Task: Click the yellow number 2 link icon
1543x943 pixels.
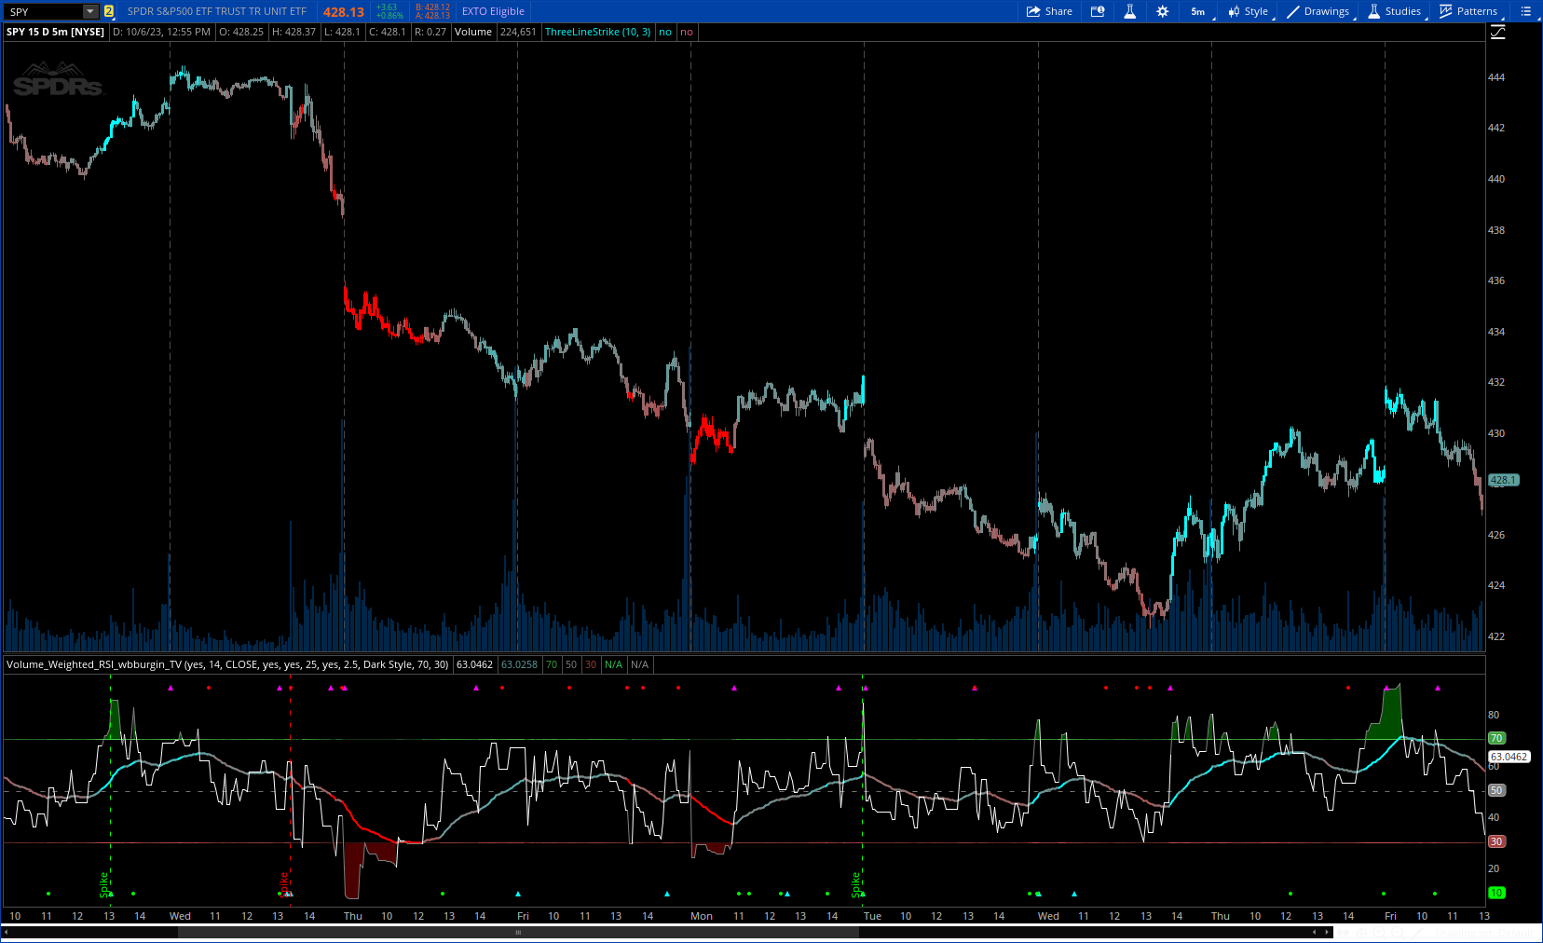Action: pos(109,11)
